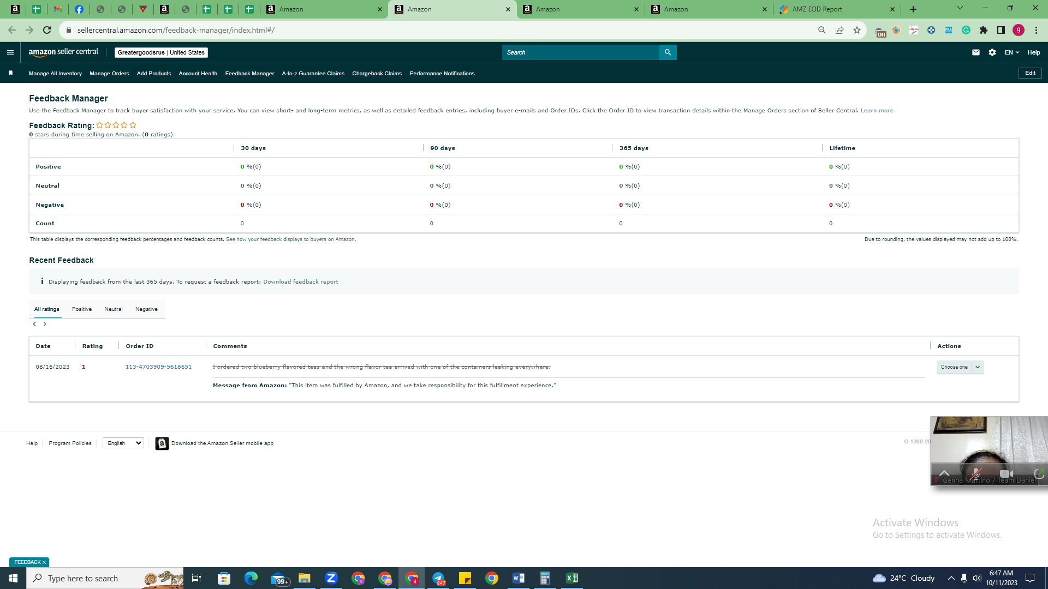Open Telegram from the taskbar
Viewport: 1048px width, 589px height.
pyautogui.click(x=438, y=578)
